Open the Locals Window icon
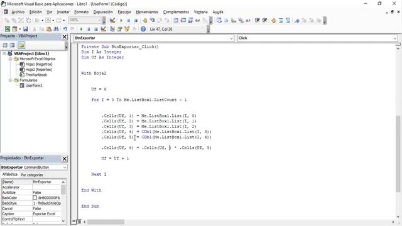Screen dimensions: 402x226 (x=176, y=20)
